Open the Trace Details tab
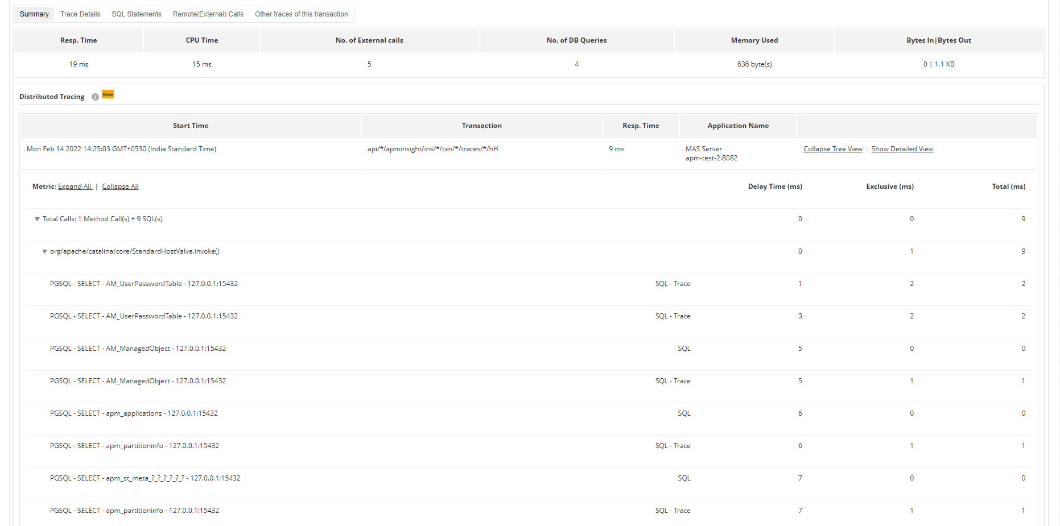 [80, 14]
